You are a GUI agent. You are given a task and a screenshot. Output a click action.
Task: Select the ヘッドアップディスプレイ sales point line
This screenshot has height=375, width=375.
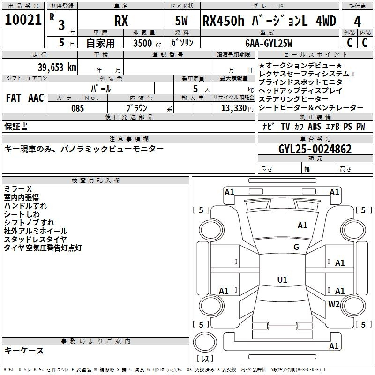pyautogui.click(x=300, y=90)
